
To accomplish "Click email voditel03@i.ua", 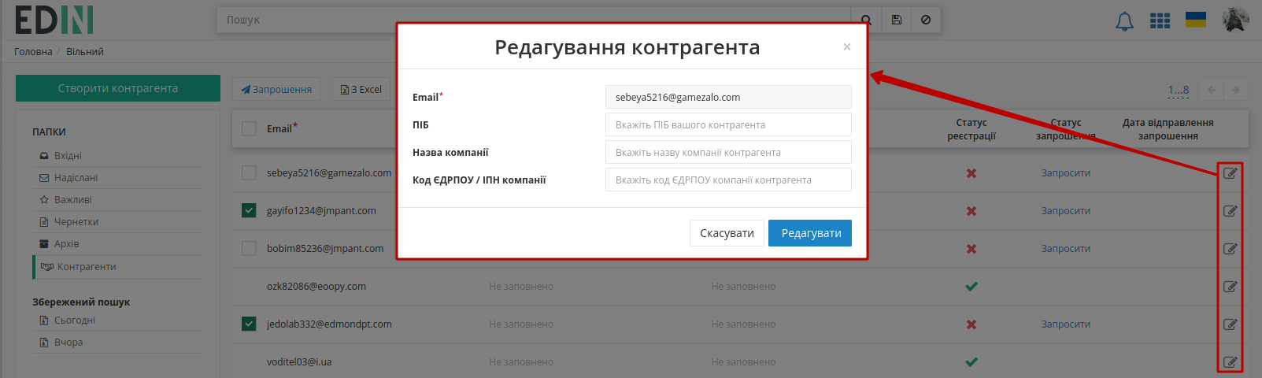I will pos(299,362).
